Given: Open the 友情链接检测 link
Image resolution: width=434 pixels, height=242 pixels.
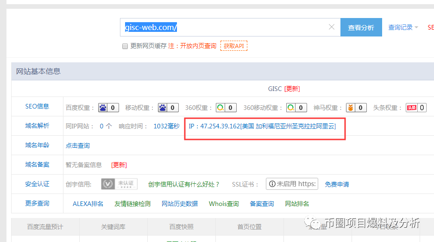Looking at the screenshot, I should (132, 204).
